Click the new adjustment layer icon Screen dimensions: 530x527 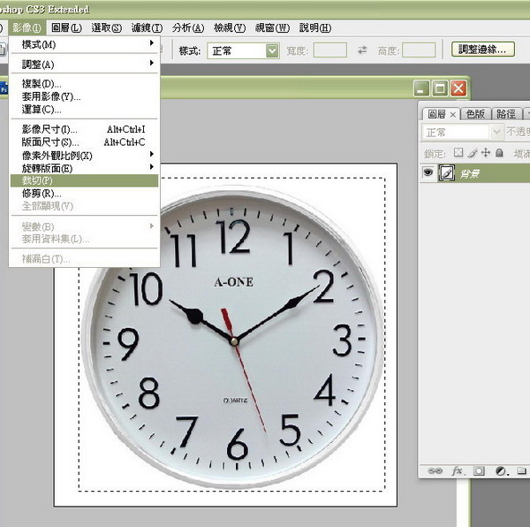[501, 470]
